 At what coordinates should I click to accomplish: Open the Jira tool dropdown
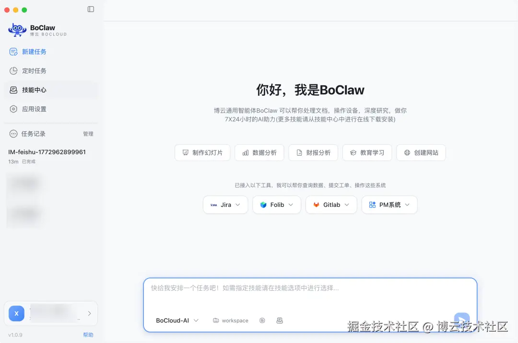[225, 205]
